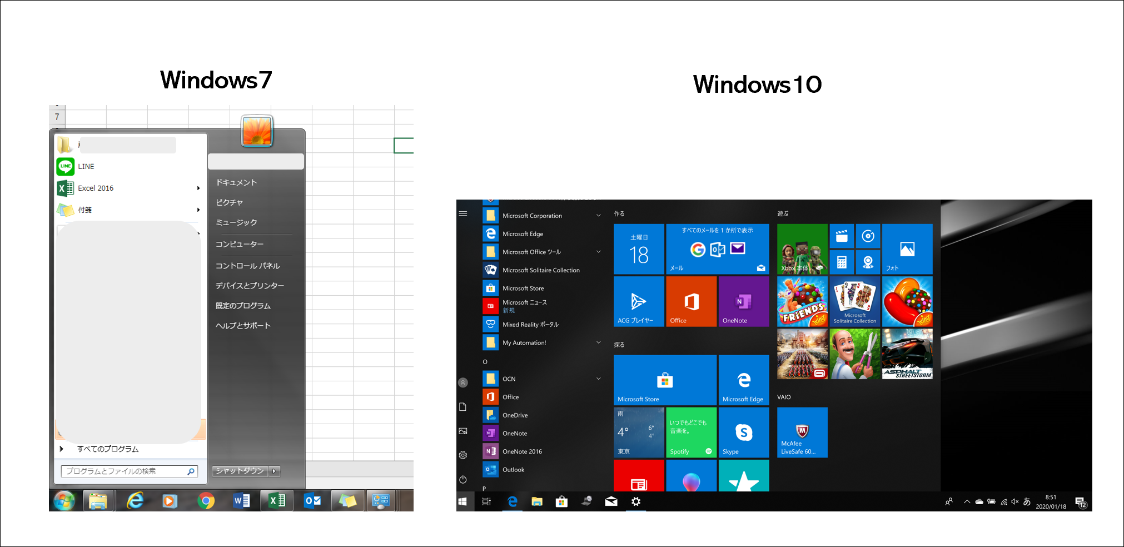Open the Calculator small tile

(842, 262)
